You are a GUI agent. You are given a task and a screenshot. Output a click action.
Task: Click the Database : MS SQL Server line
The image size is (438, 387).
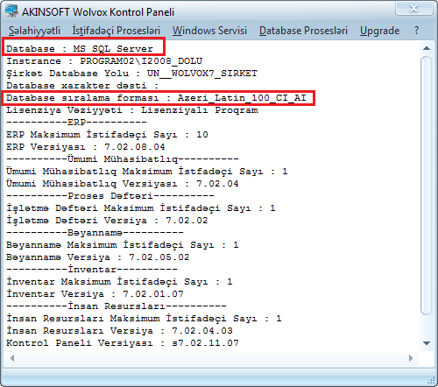click(x=80, y=48)
